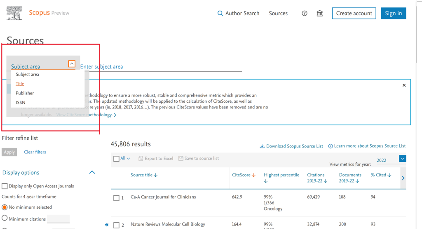Click the arrow after View CiteScore methodology
Screen dimensions: 422x233
115,115
